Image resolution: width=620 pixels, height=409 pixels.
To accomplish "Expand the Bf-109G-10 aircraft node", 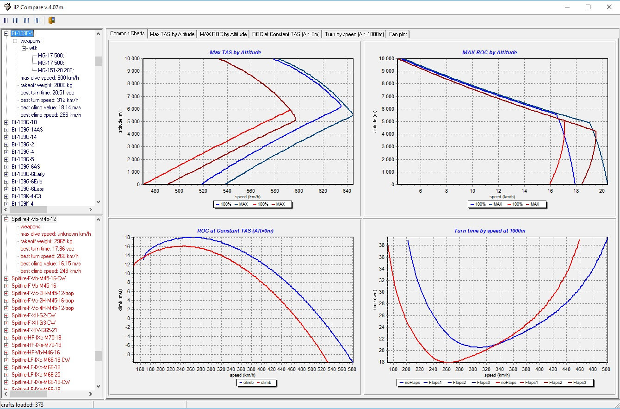I will [6, 122].
